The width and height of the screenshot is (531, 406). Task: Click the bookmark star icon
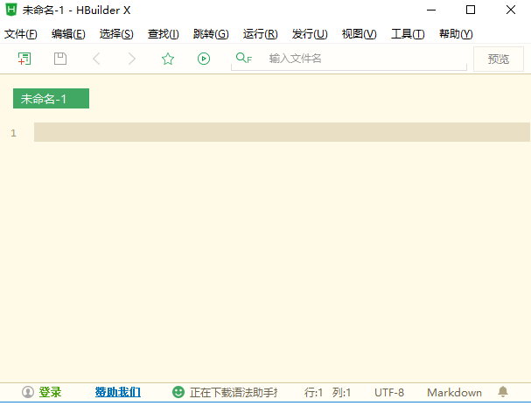(x=168, y=59)
